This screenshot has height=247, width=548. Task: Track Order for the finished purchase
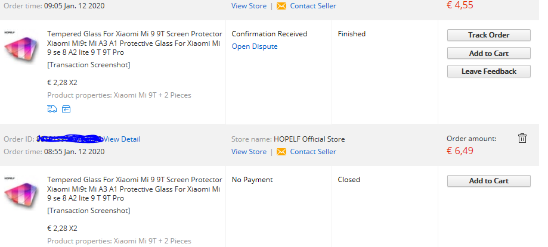488,35
